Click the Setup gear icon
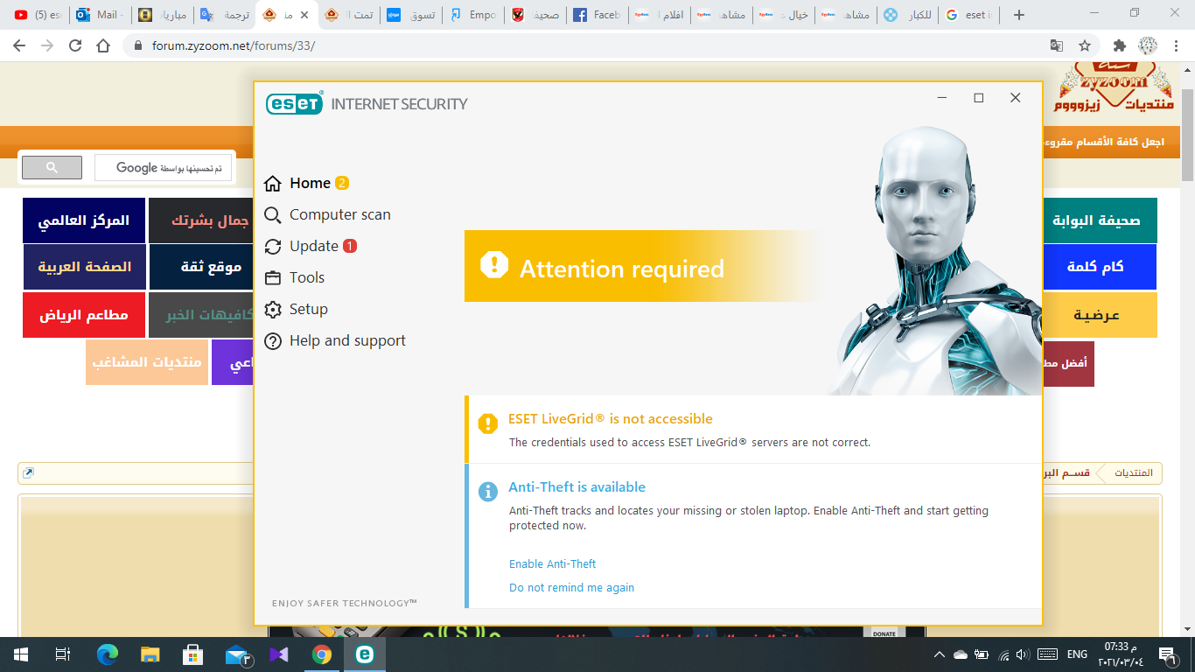Viewport: 1195px width, 672px height. (273, 310)
